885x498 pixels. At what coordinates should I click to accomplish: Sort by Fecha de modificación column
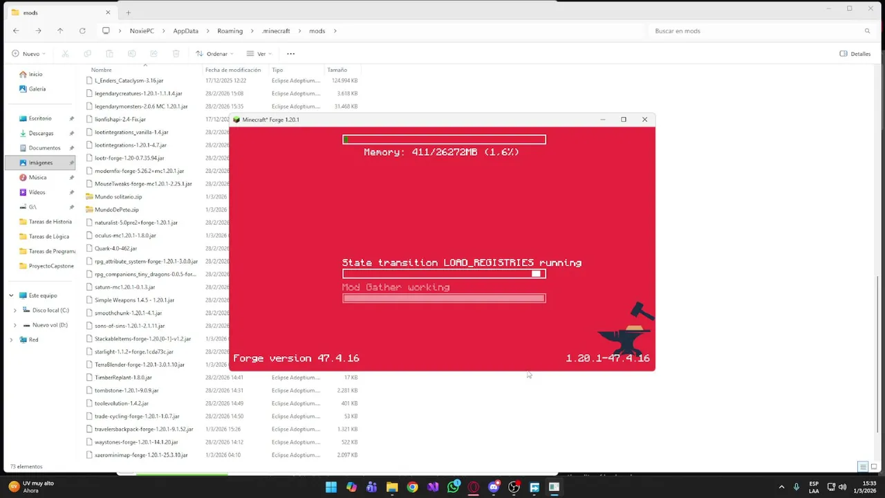coord(233,70)
